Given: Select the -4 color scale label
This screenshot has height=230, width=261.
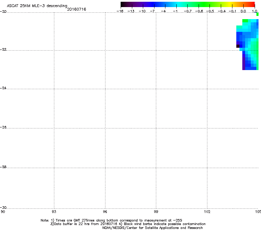Looking at the screenshot, I should (164, 11).
